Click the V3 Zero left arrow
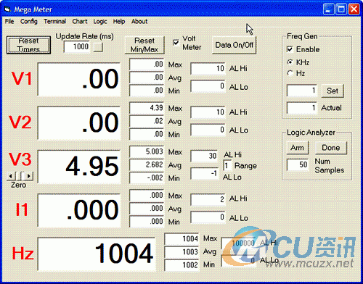The image size is (363, 284). (10, 176)
